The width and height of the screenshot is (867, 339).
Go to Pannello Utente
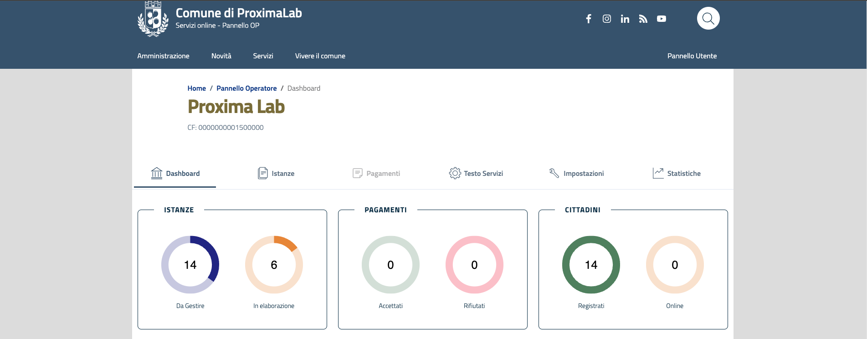click(x=692, y=56)
